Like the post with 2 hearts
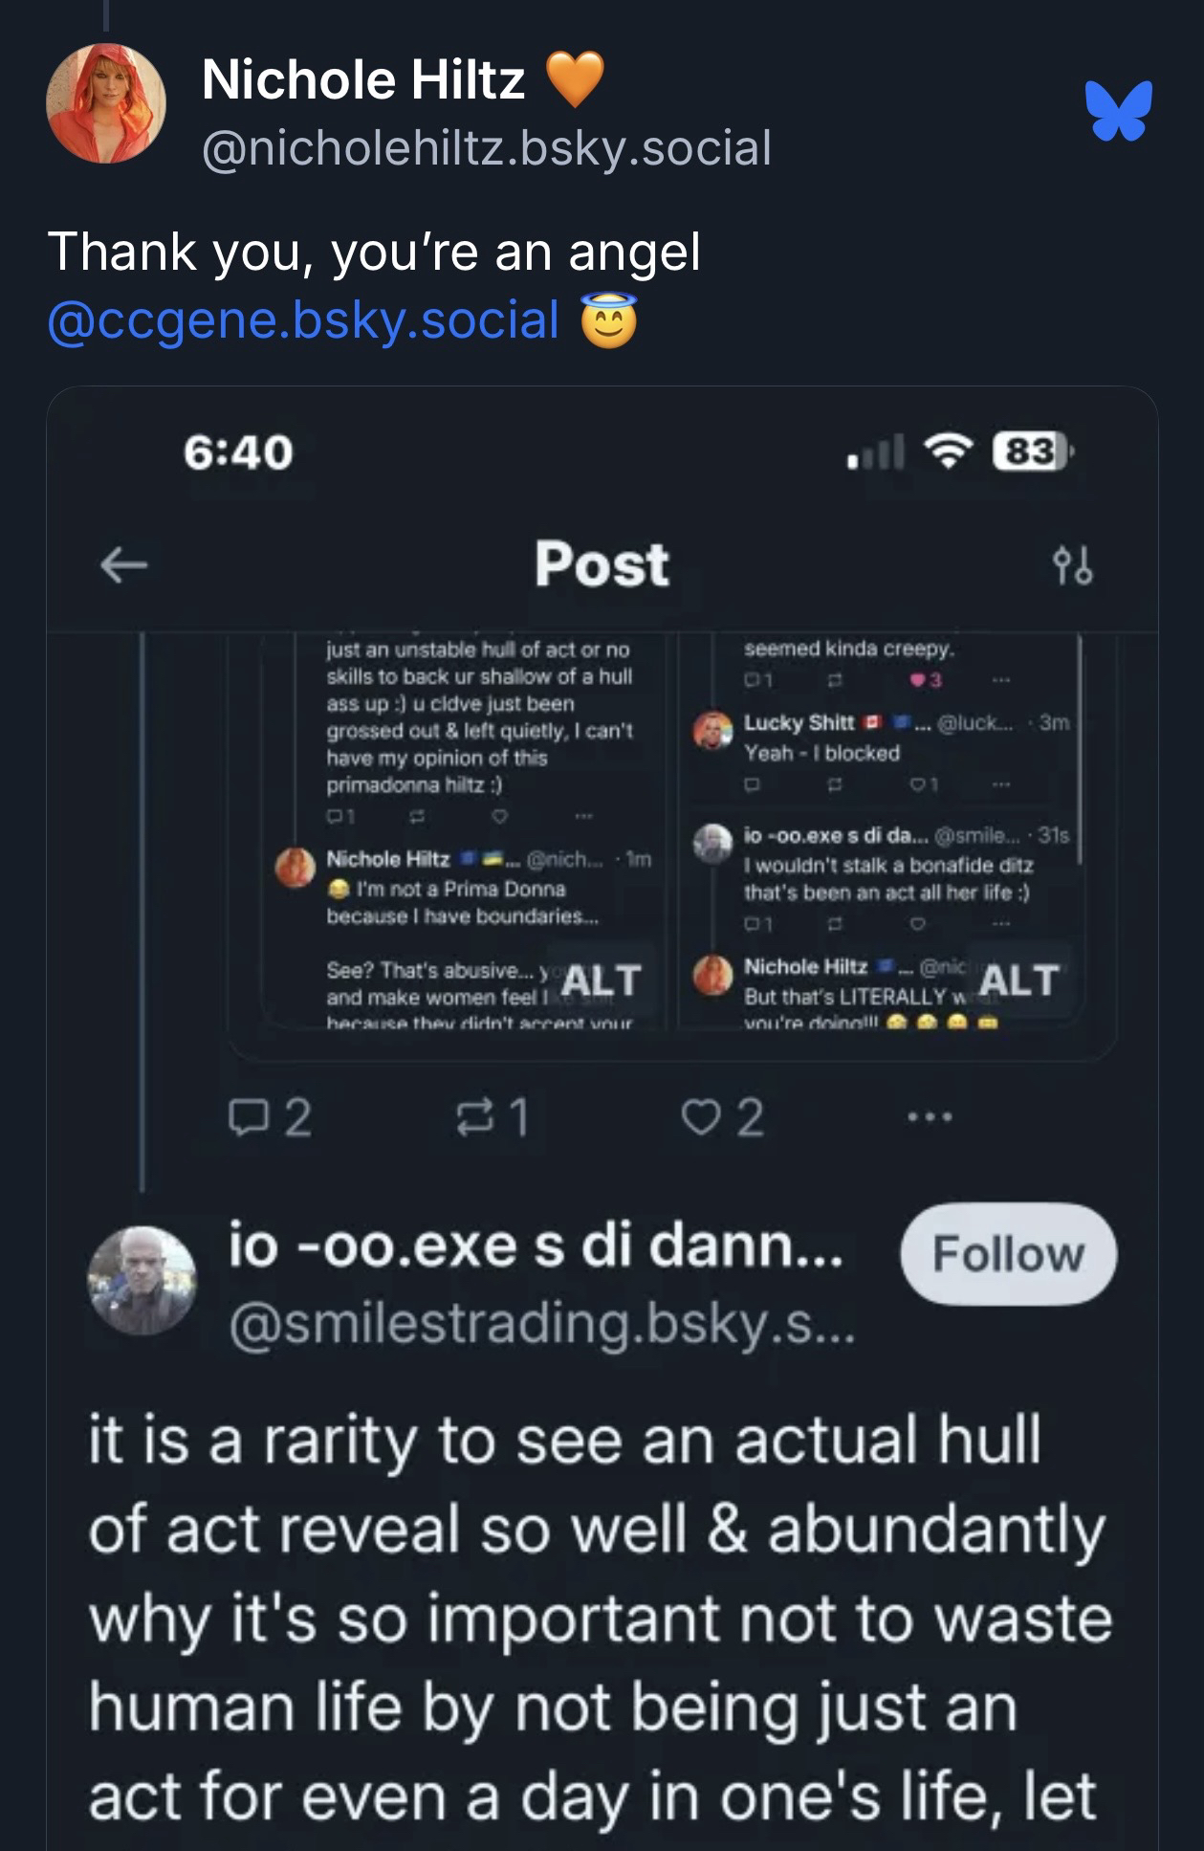The height and width of the screenshot is (1851, 1204). point(721,1116)
